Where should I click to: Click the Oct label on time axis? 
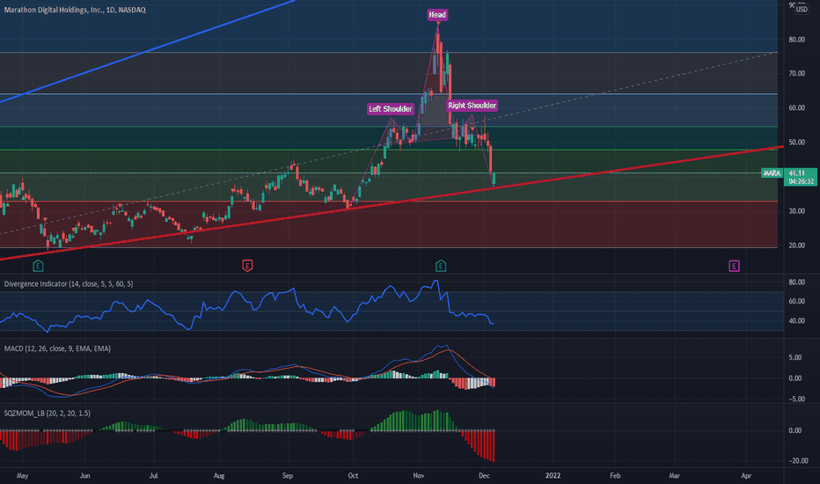point(353,475)
